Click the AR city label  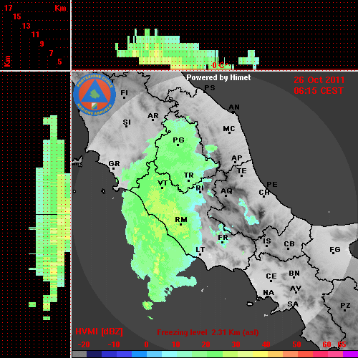(x=153, y=116)
